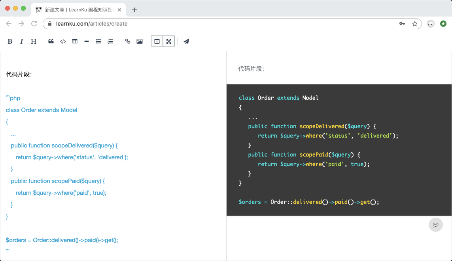Create an ordered numbered list
This screenshot has width=452, height=261.
coord(110,41)
